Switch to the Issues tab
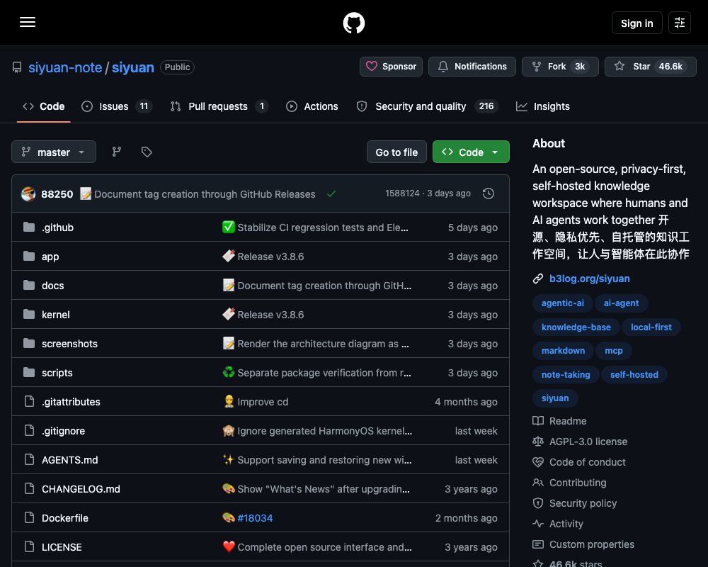708x567 pixels. coord(117,106)
